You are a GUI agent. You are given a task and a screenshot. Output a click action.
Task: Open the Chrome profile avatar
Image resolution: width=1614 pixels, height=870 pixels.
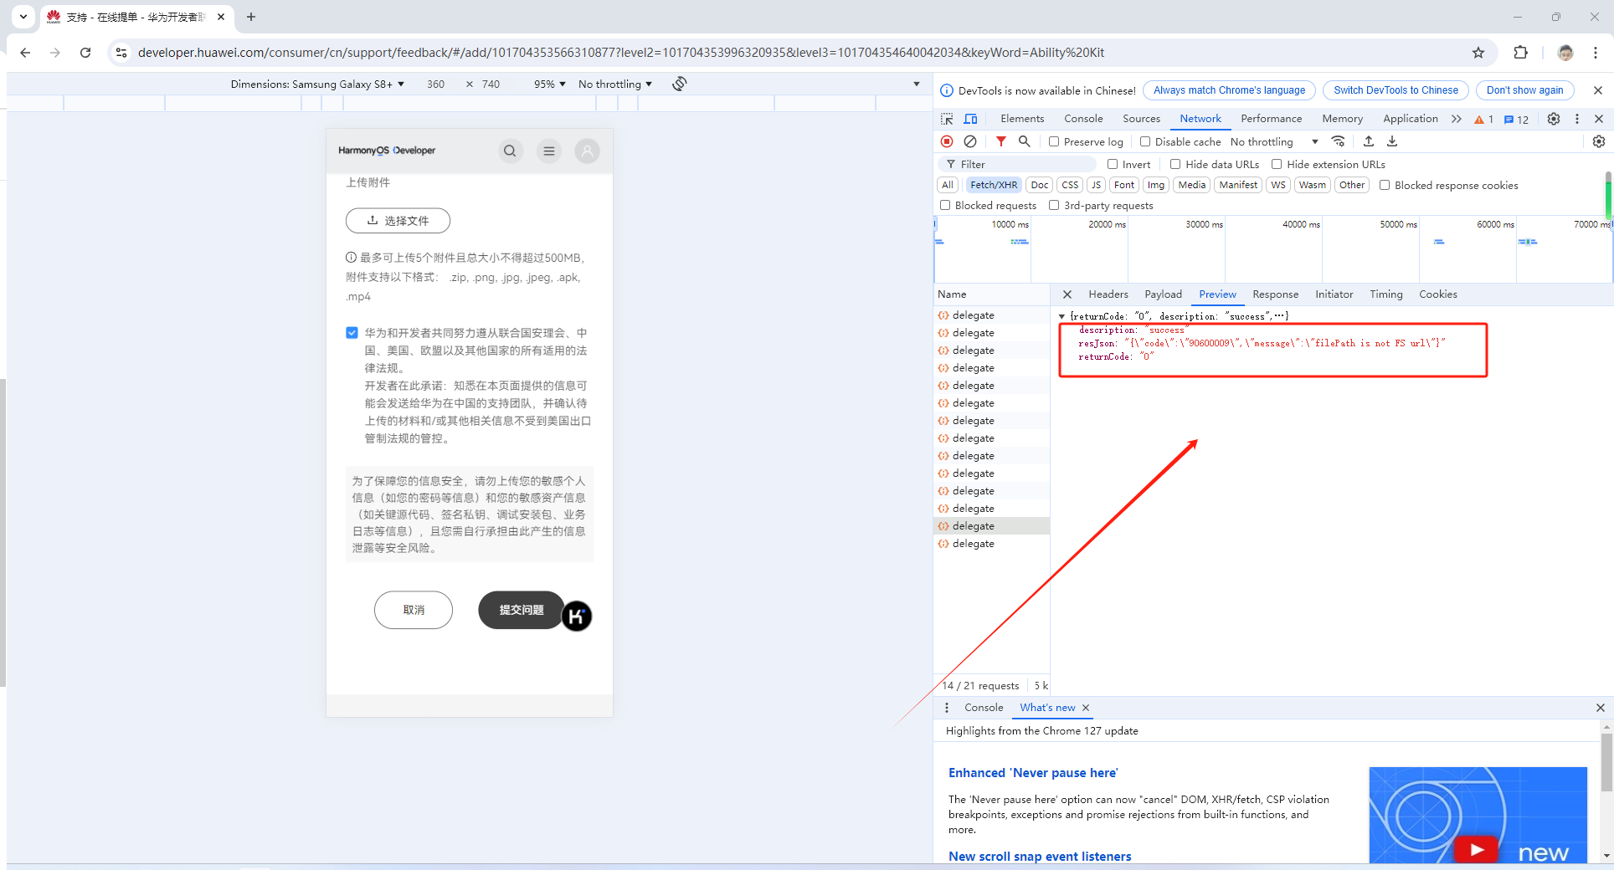(1565, 53)
